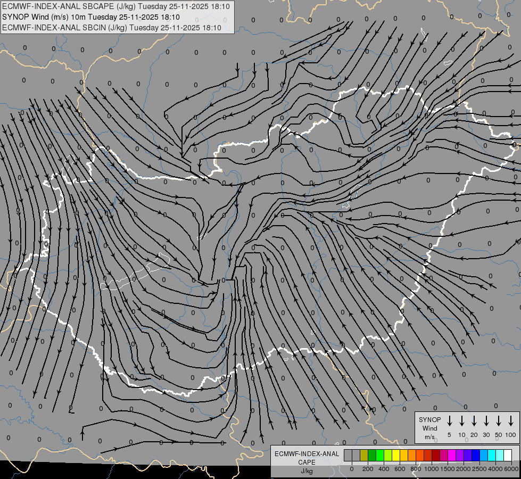This screenshot has width=521, height=479.
Task: Pick the 30 m/s wind arrow symbol
Action: click(x=486, y=421)
